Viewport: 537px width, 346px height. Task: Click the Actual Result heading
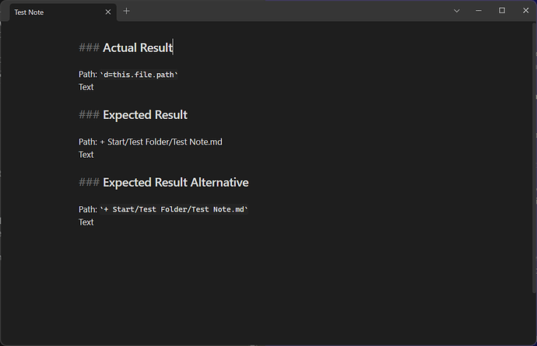pyautogui.click(x=137, y=47)
